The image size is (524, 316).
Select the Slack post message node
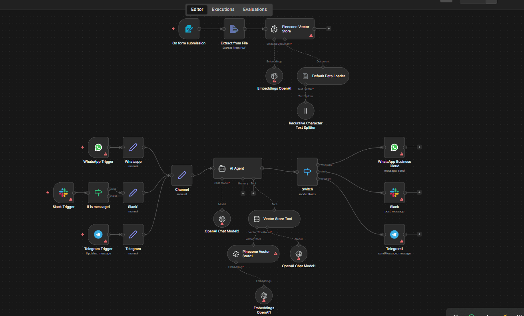click(x=394, y=192)
